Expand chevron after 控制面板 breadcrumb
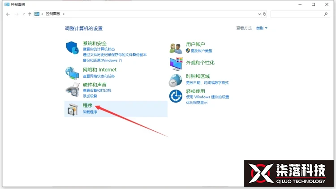This screenshot has width=336, height=189. coord(64,14)
